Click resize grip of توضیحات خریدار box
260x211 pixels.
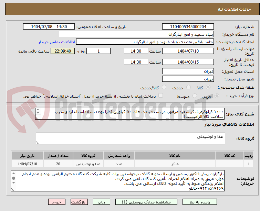[x=13, y=189]
